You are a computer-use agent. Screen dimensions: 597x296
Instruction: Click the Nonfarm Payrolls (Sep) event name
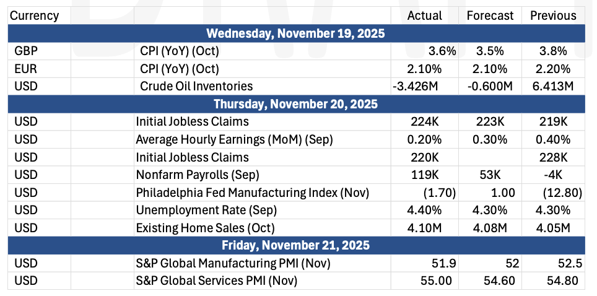point(197,175)
